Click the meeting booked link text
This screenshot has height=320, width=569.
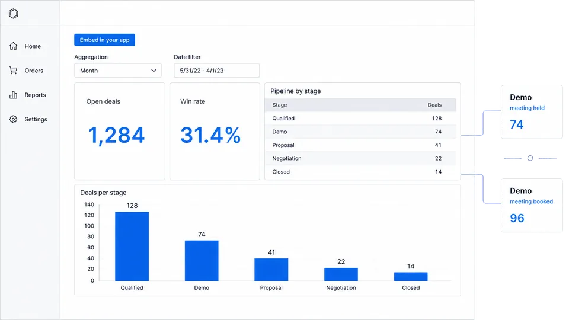point(531,201)
